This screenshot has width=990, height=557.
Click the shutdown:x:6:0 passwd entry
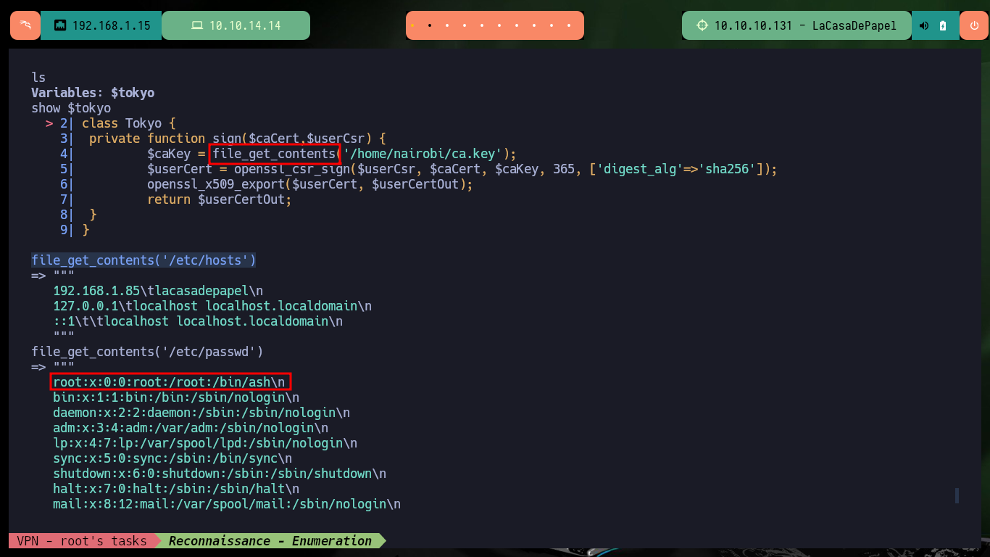click(x=220, y=474)
